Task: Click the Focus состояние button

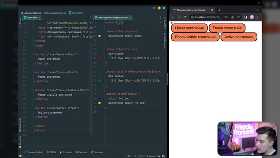Action: click(227, 28)
